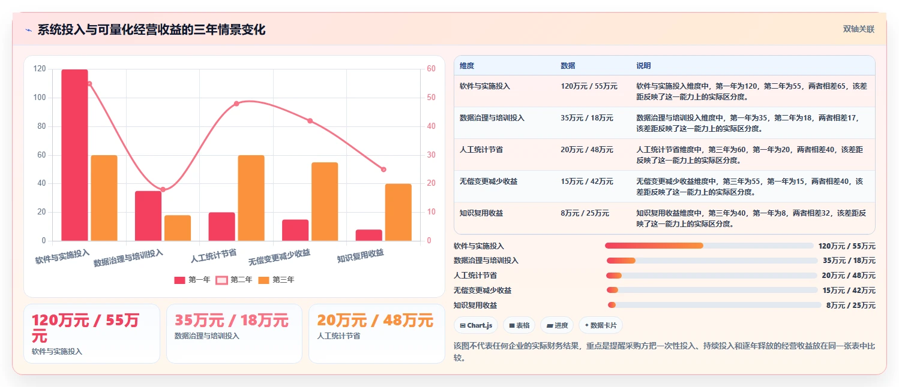Click 8万元 / 25万元 beside progress bar
The width and height of the screenshot is (899, 387).
851,305
